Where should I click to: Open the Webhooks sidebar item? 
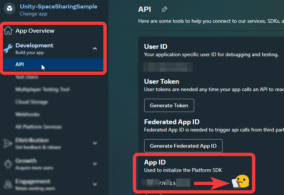tap(27, 115)
